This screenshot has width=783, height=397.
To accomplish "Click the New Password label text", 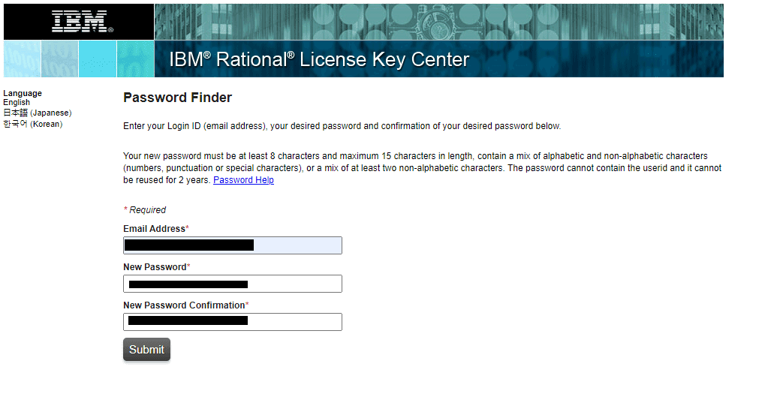I will (x=155, y=267).
